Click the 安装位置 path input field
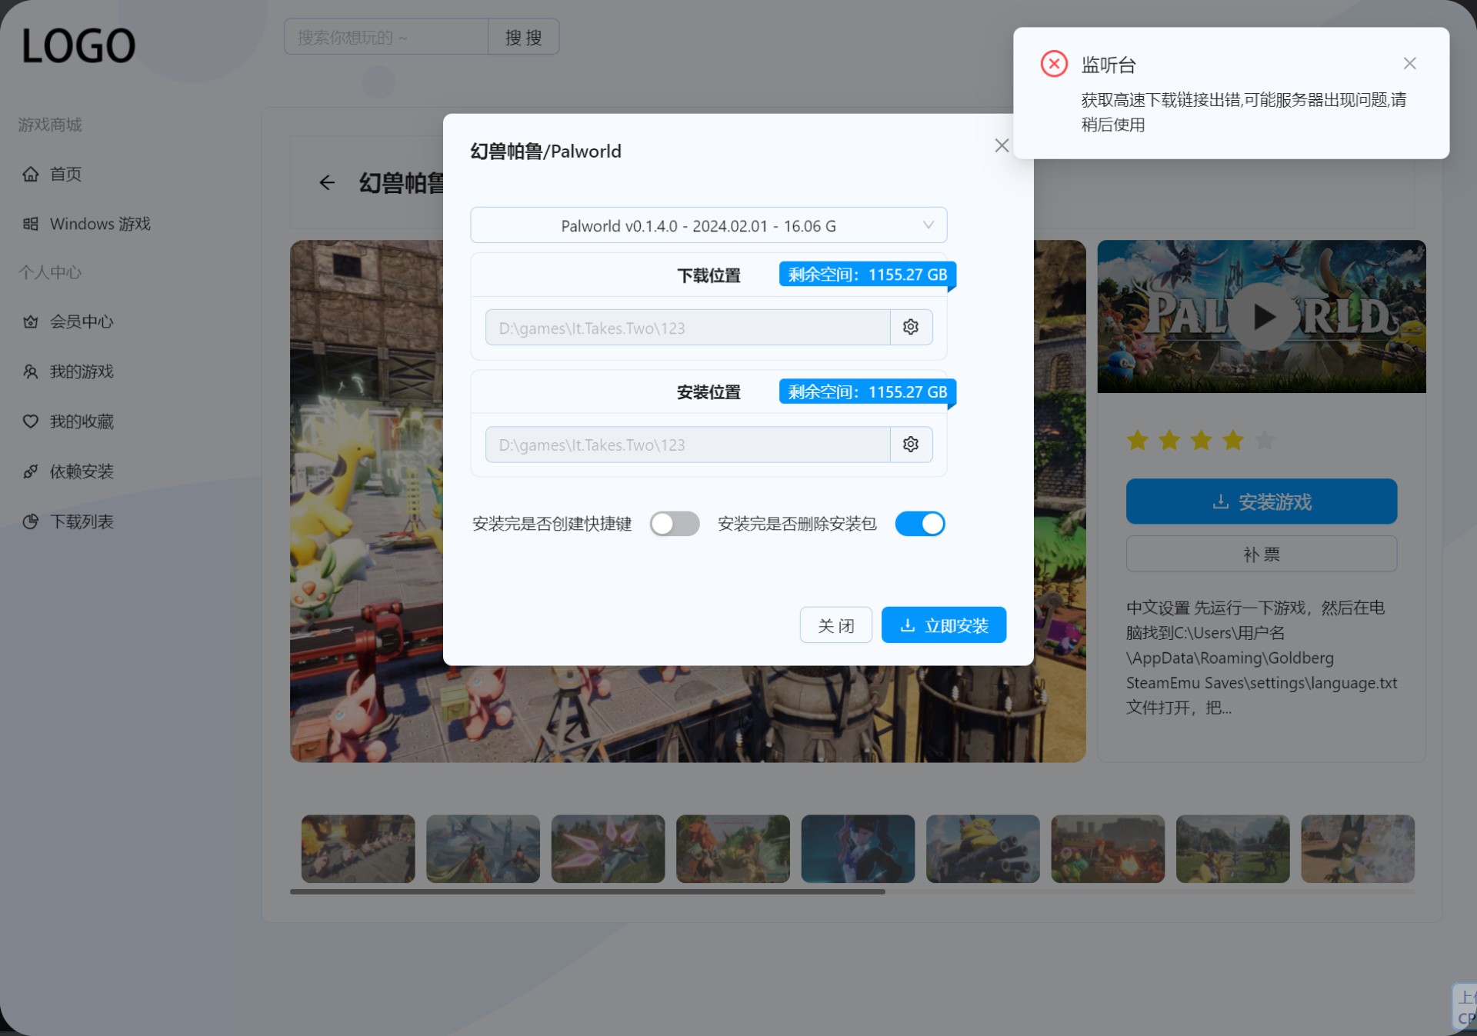The width and height of the screenshot is (1477, 1036). pyautogui.click(x=688, y=445)
